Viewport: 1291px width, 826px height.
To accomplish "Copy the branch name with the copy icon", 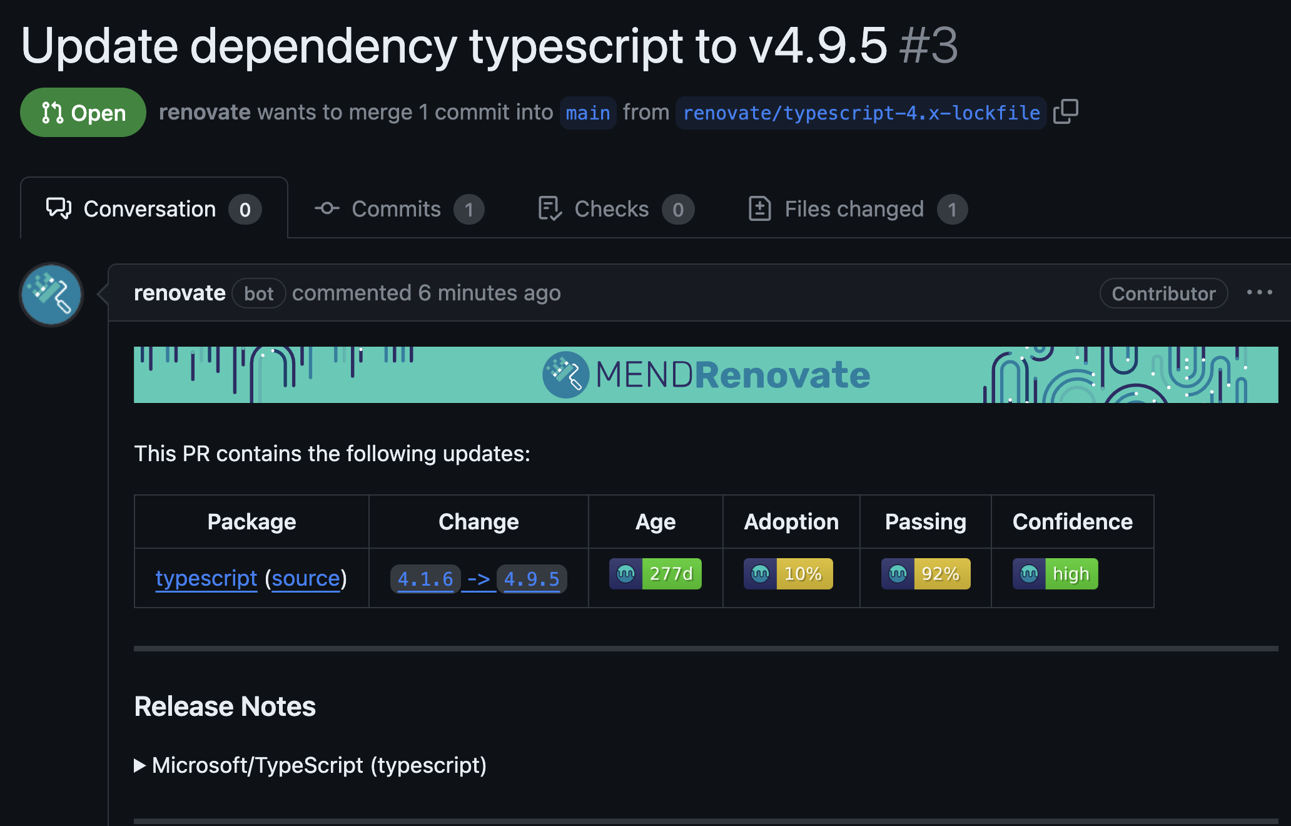I will pos(1065,112).
